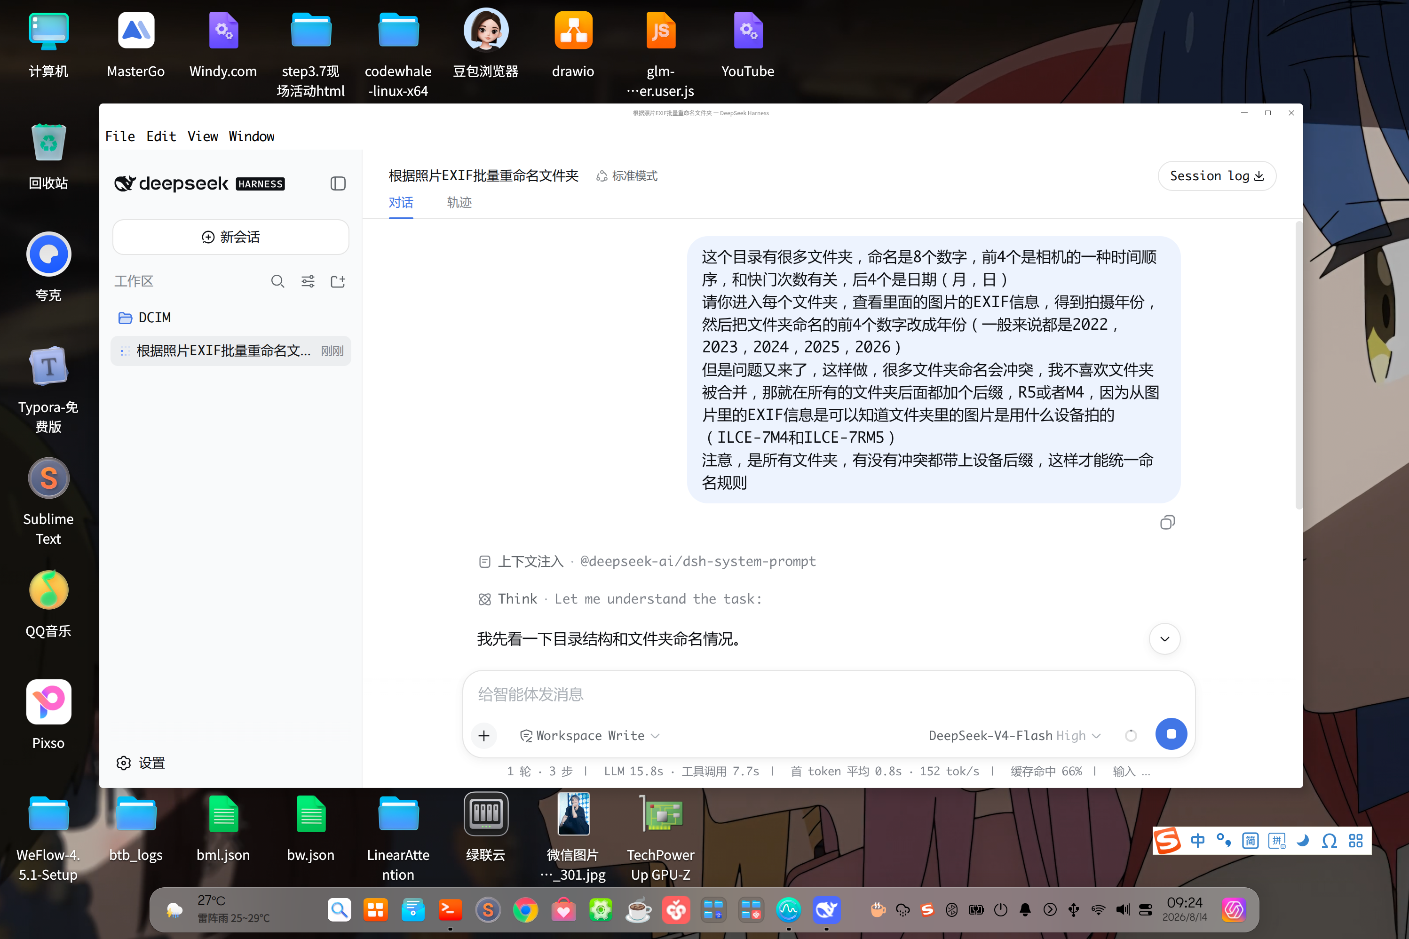Click the volume icon in system tray

[x=1122, y=910]
